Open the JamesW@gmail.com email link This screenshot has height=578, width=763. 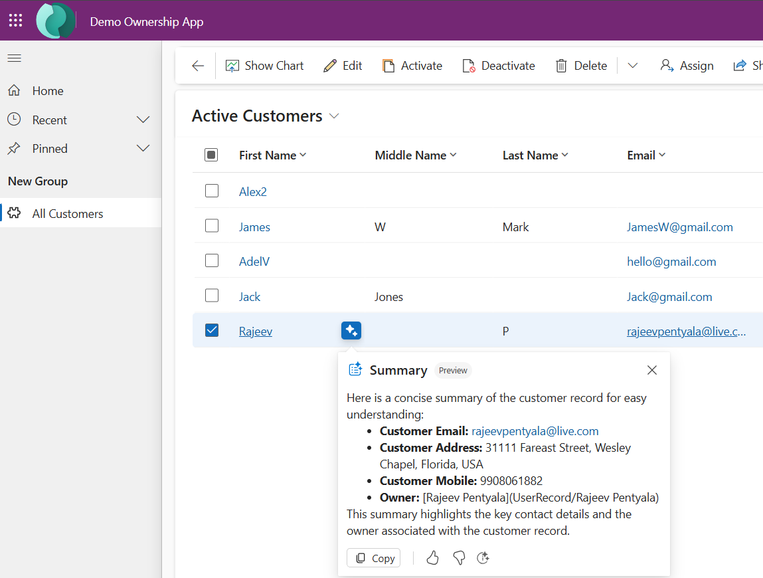(679, 227)
